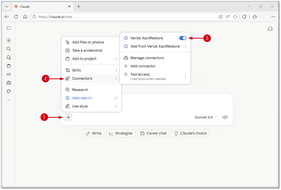Toggle the Web search option off
The height and width of the screenshot is (190, 281).
[91, 98]
